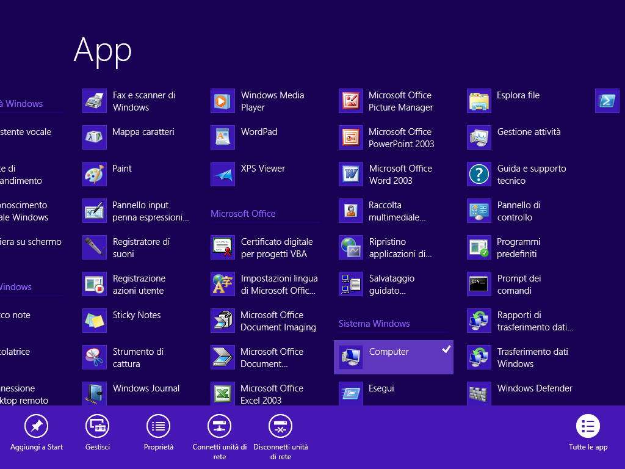Screen dimensions: 625x469
Task: Open Salvataggio guidato icon
Action: point(351,285)
